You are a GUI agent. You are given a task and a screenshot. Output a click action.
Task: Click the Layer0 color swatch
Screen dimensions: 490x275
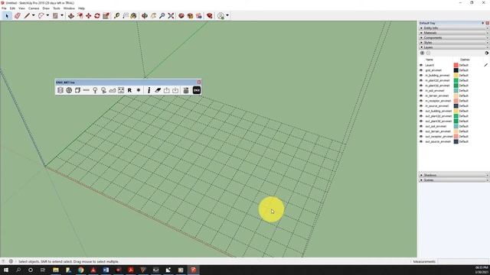pos(456,65)
